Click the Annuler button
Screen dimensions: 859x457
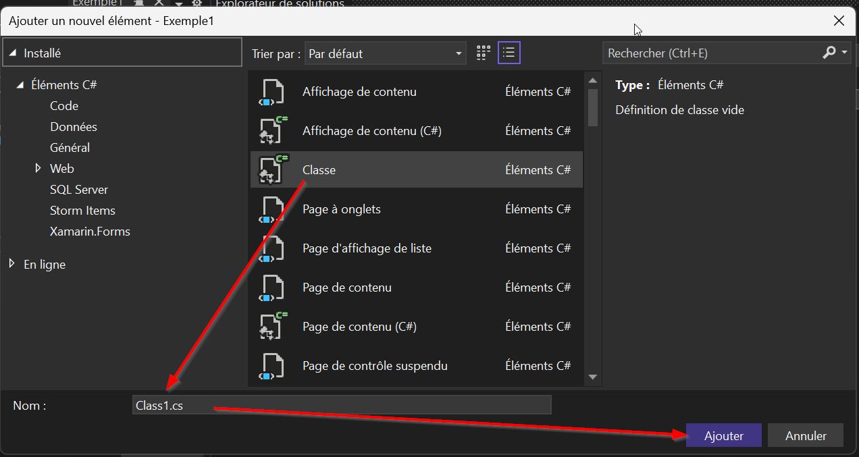pos(806,436)
